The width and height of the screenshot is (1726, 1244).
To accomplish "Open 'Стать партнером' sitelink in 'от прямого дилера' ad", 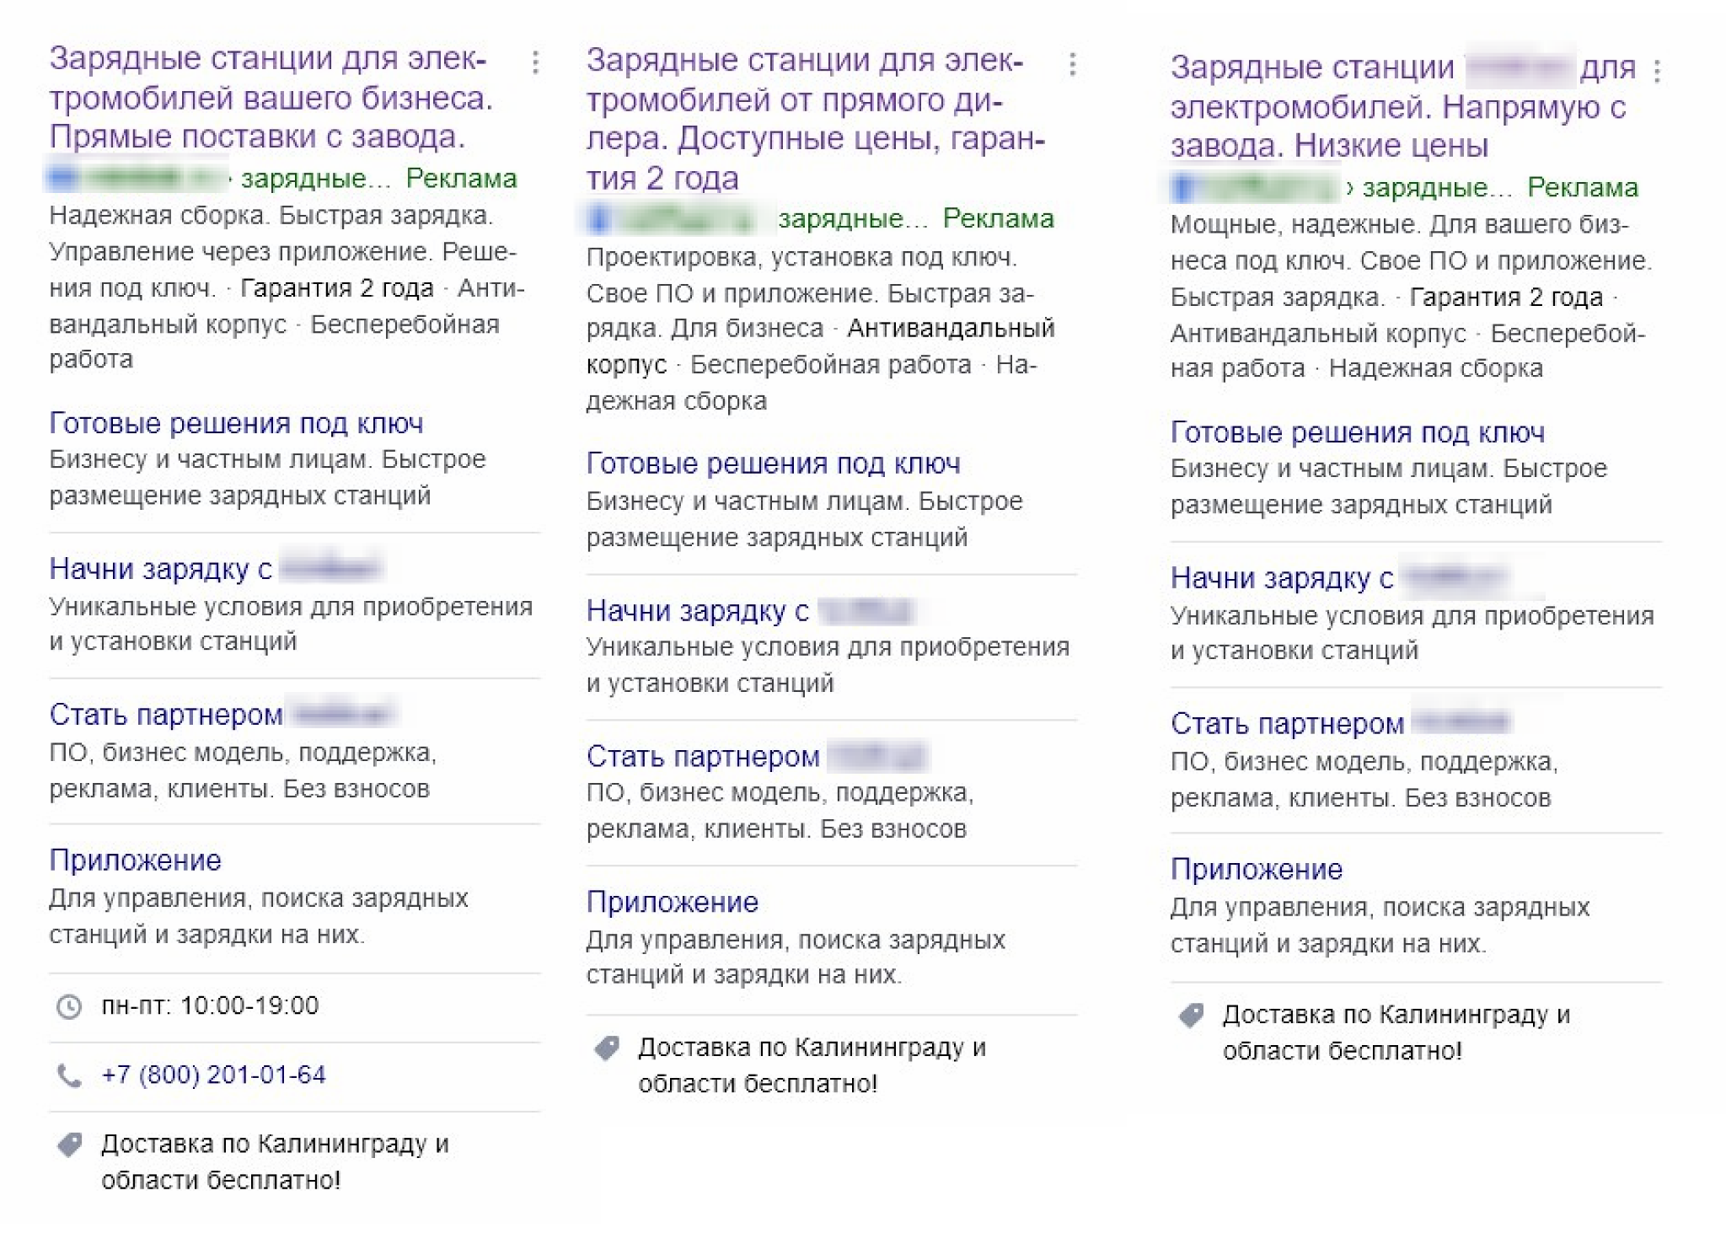I will pyautogui.click(x=703, y=757).
